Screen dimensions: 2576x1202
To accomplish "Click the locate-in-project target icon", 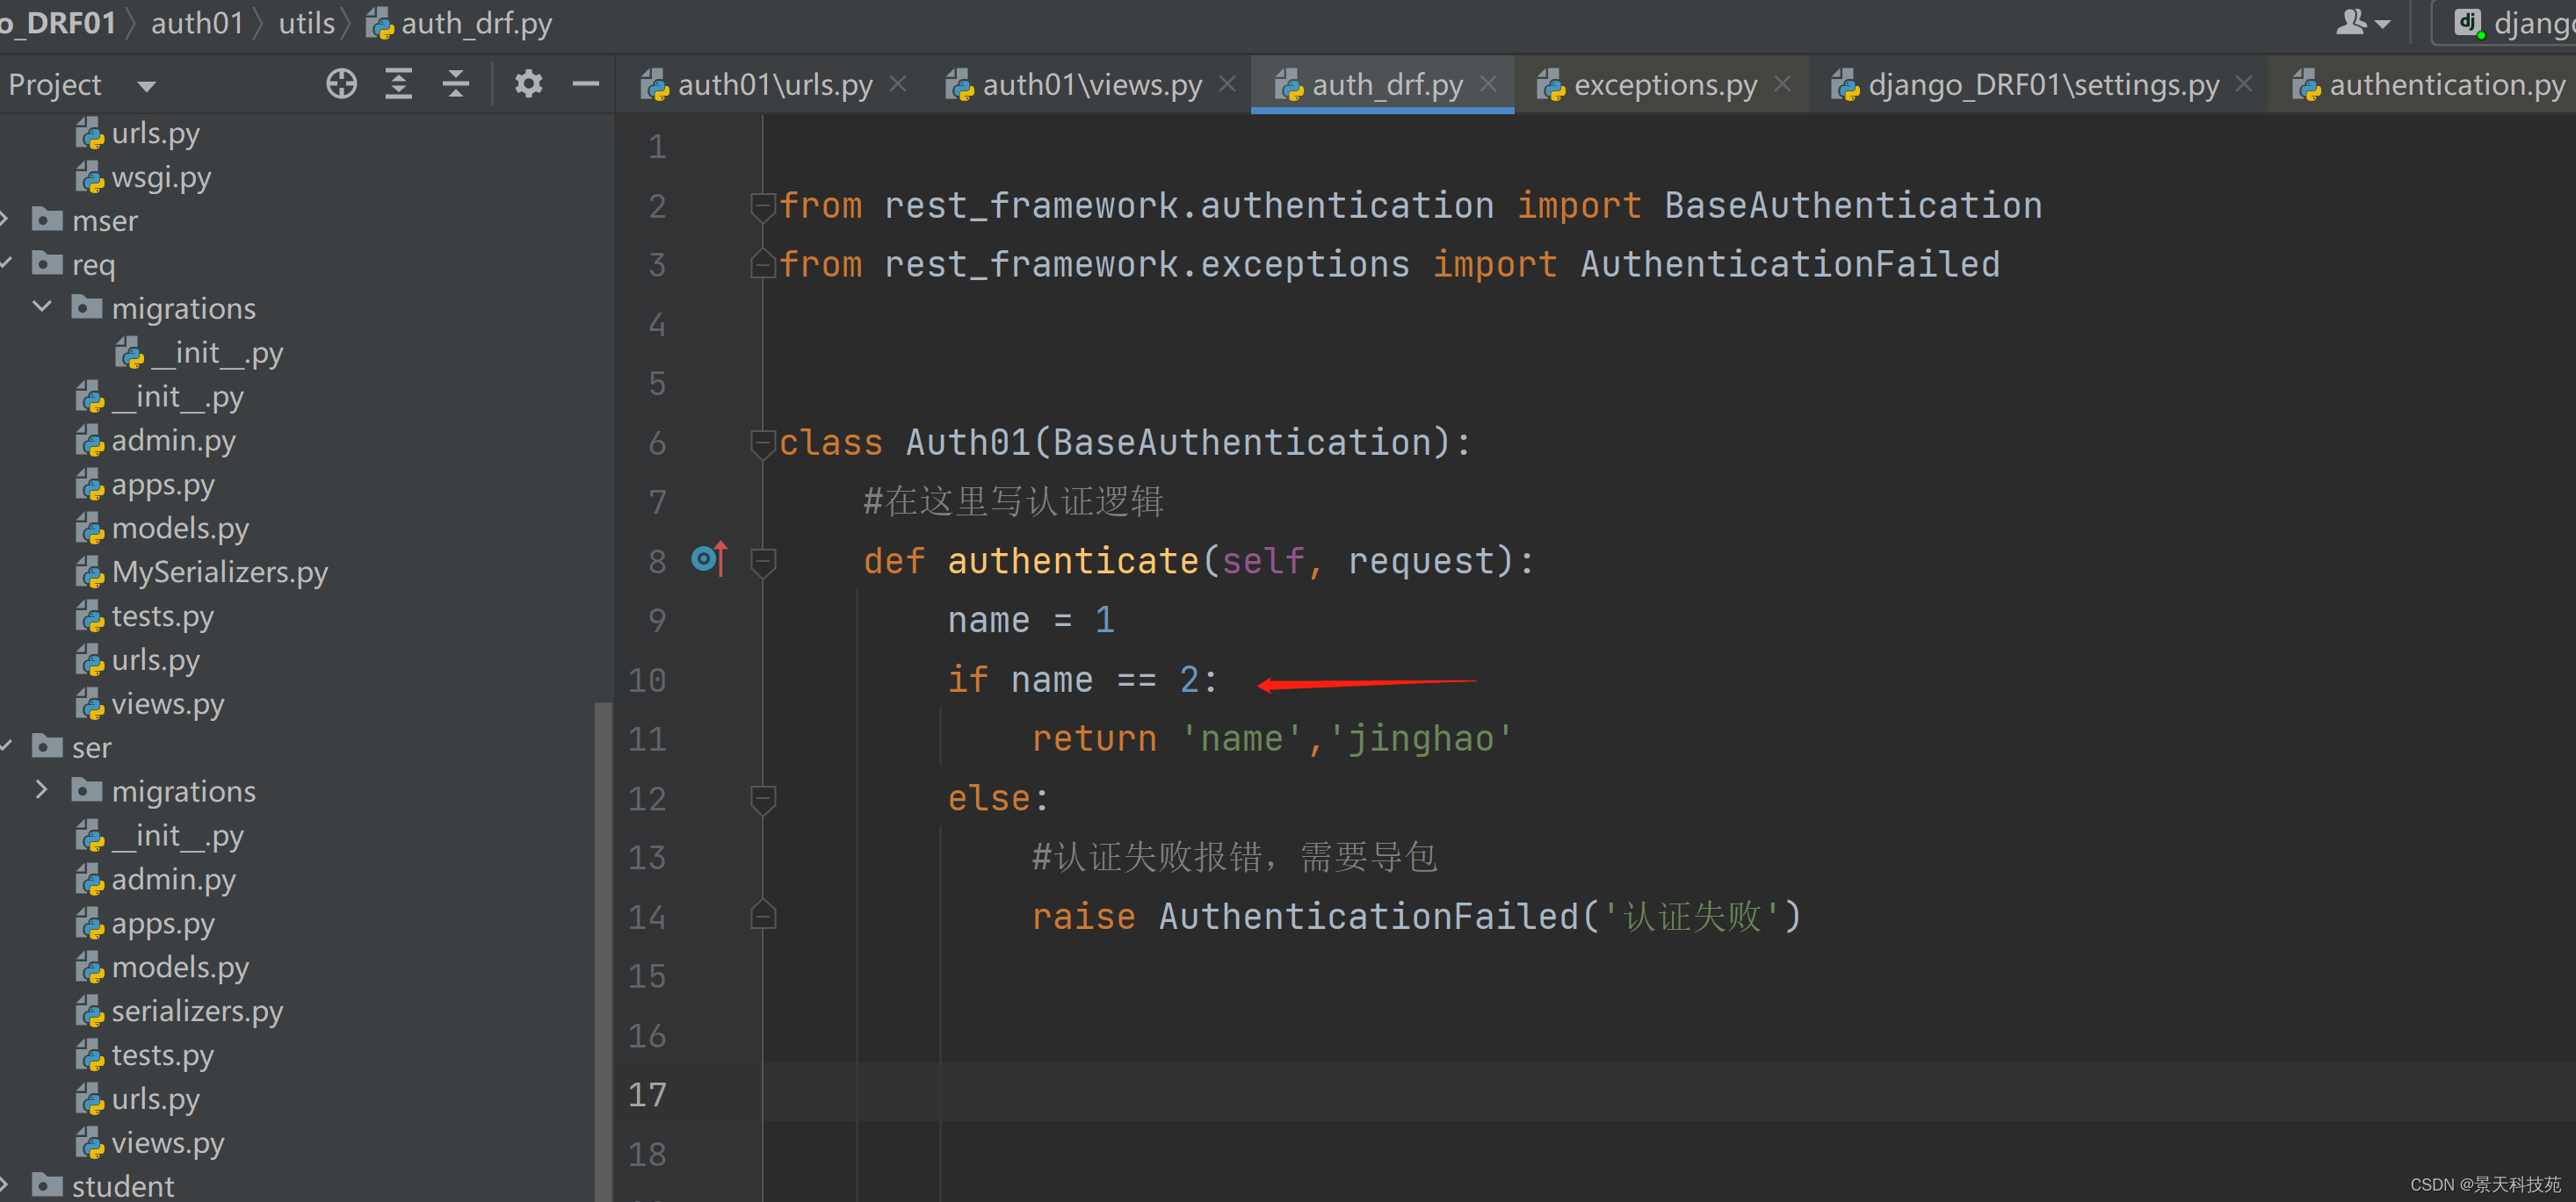I will [x=341, y=84].
